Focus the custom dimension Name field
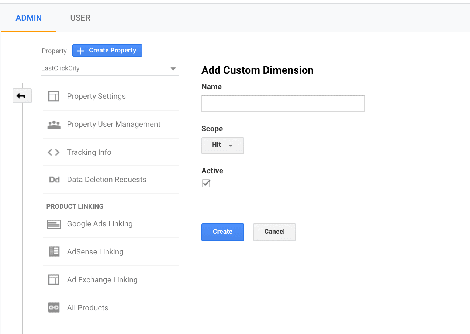470x334 pixels. point(283,104)
